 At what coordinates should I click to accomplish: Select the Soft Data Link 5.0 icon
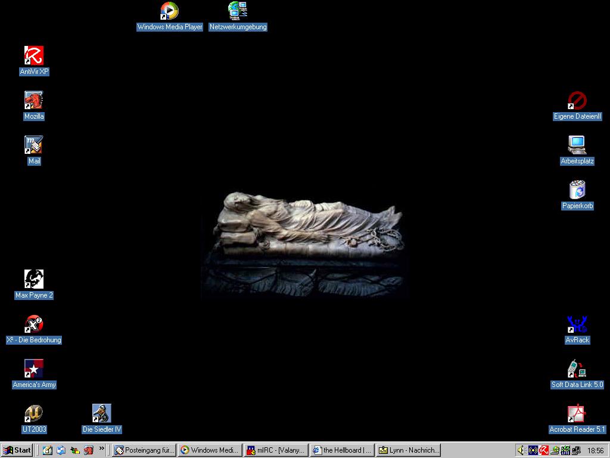(x=577, y=369)
